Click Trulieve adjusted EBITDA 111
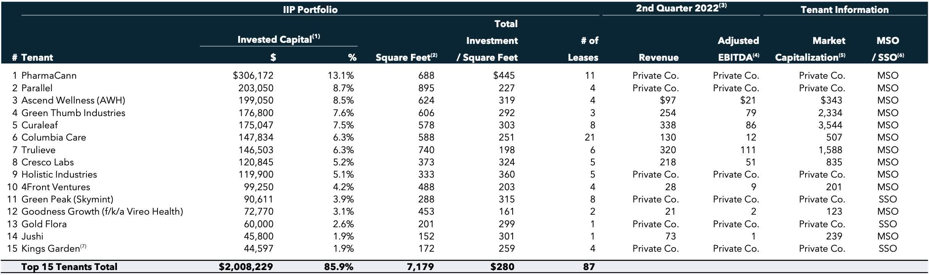Image resolution: width=929 pixels, height=275 pixels. click(x=747, y=150)
